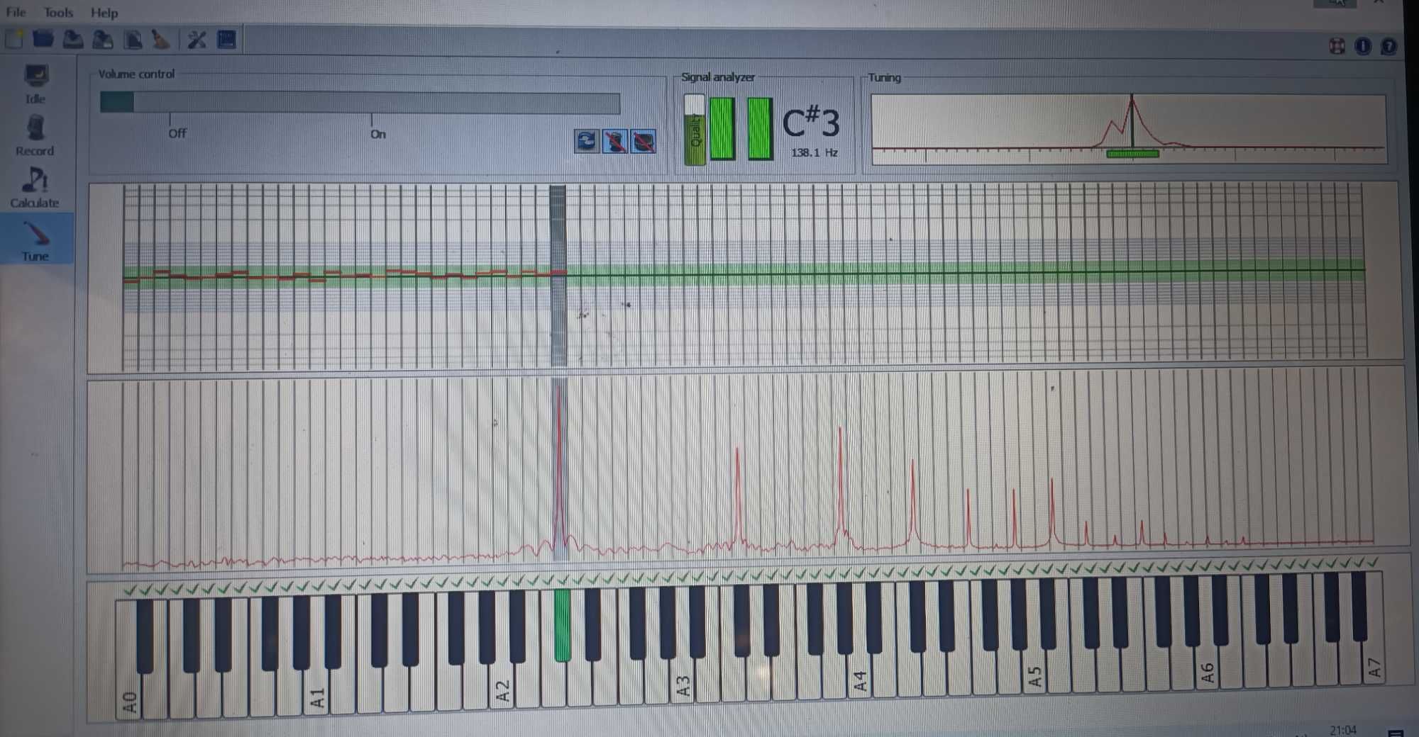Select the A1 piano key
This screenshot has width=1419, height=737.
coord(317,691)
